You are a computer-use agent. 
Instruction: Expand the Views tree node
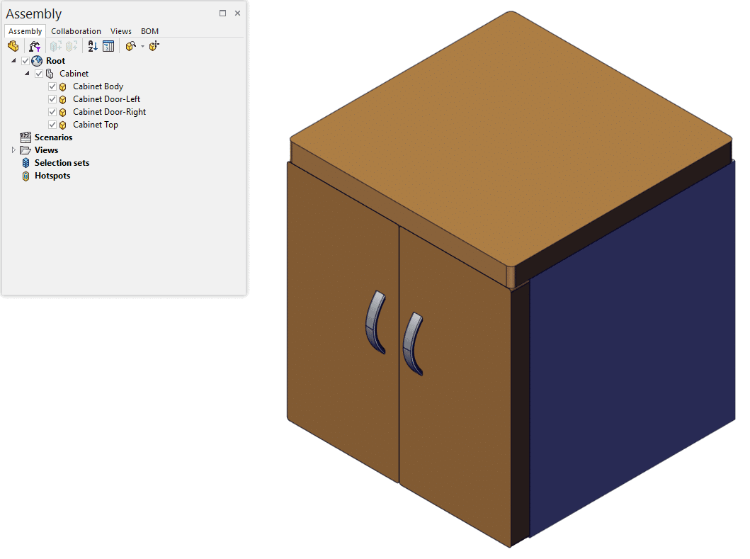tap(13, 149)
